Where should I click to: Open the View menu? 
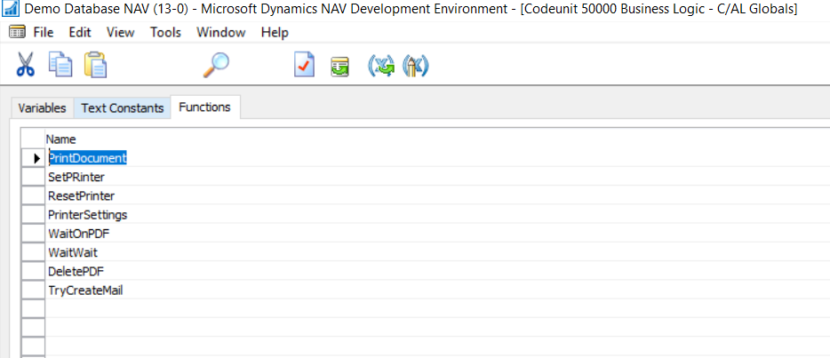coord(120,33)
